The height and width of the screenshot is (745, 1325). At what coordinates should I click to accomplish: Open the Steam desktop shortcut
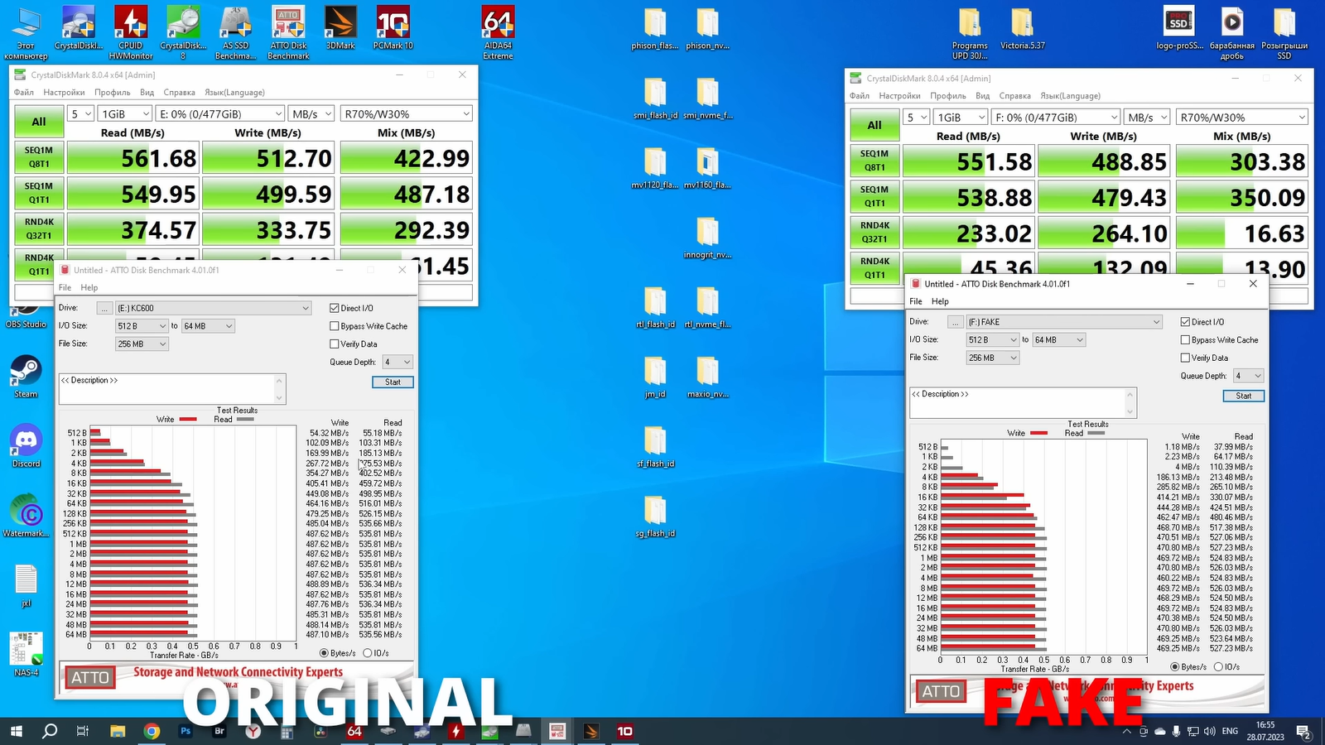[x=26, y=376]
